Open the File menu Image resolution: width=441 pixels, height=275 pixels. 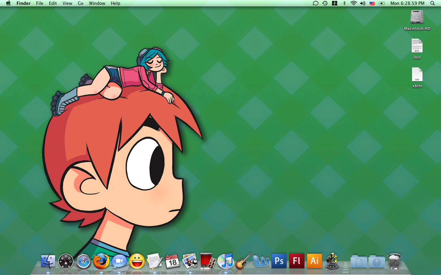click(x=40, y=3)
